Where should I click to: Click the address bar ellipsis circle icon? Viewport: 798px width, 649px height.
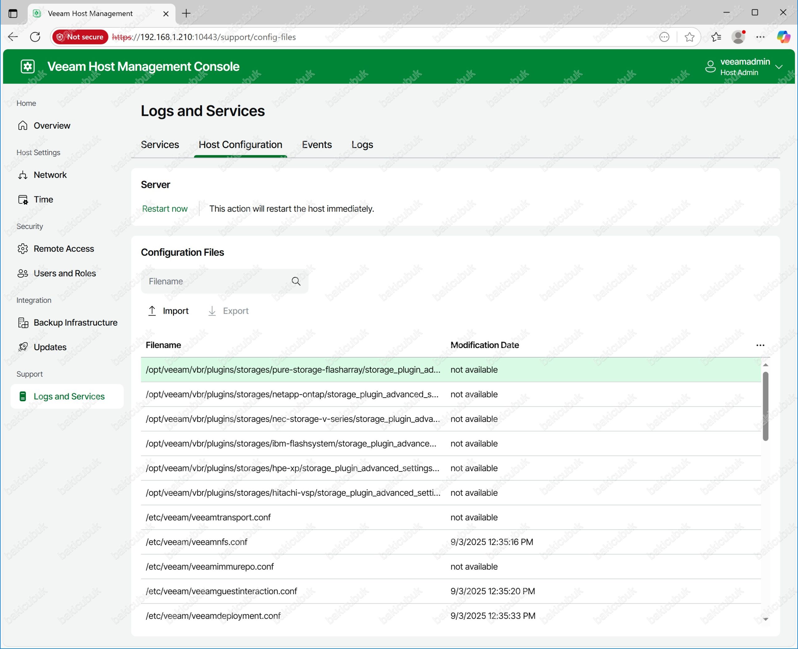click(x=664, y=37)
